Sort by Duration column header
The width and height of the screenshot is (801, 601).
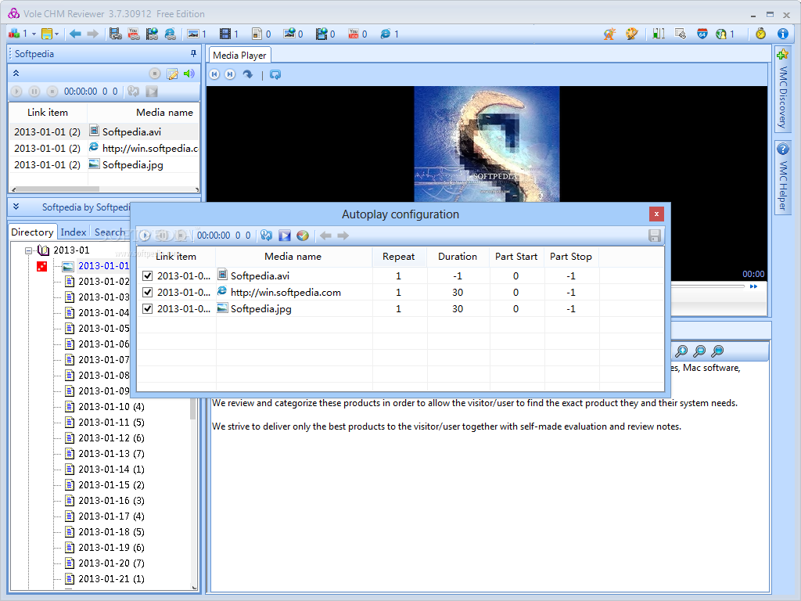457,257
